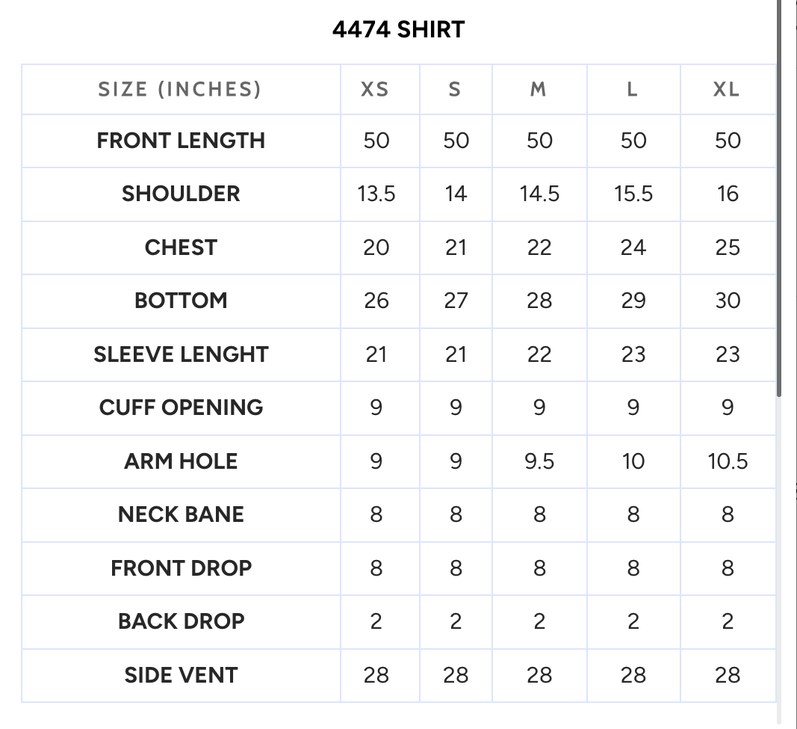Select the FRONT DROP row label
Viewport: 797px width, 729px height.
coord(181,568)
